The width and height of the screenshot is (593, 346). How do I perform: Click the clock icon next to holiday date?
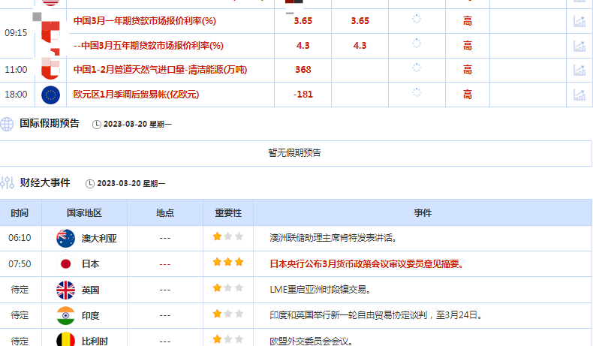96,125
